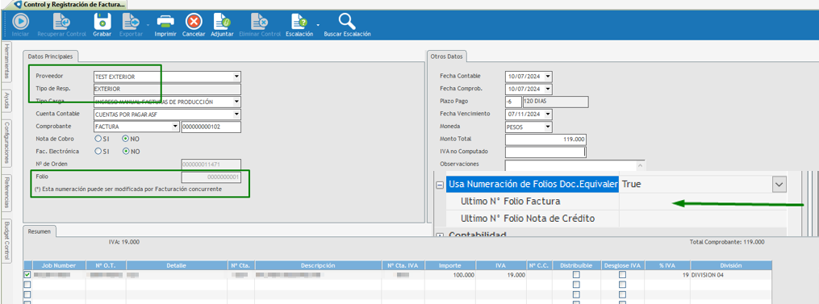Click Ultimo N° Folio Nota de Crédito value
The width and height of the screenshot is (819, 304).
[703, 219]
